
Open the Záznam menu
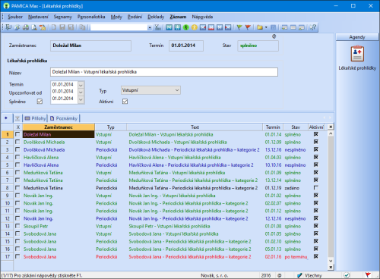(x=178, y=17)
